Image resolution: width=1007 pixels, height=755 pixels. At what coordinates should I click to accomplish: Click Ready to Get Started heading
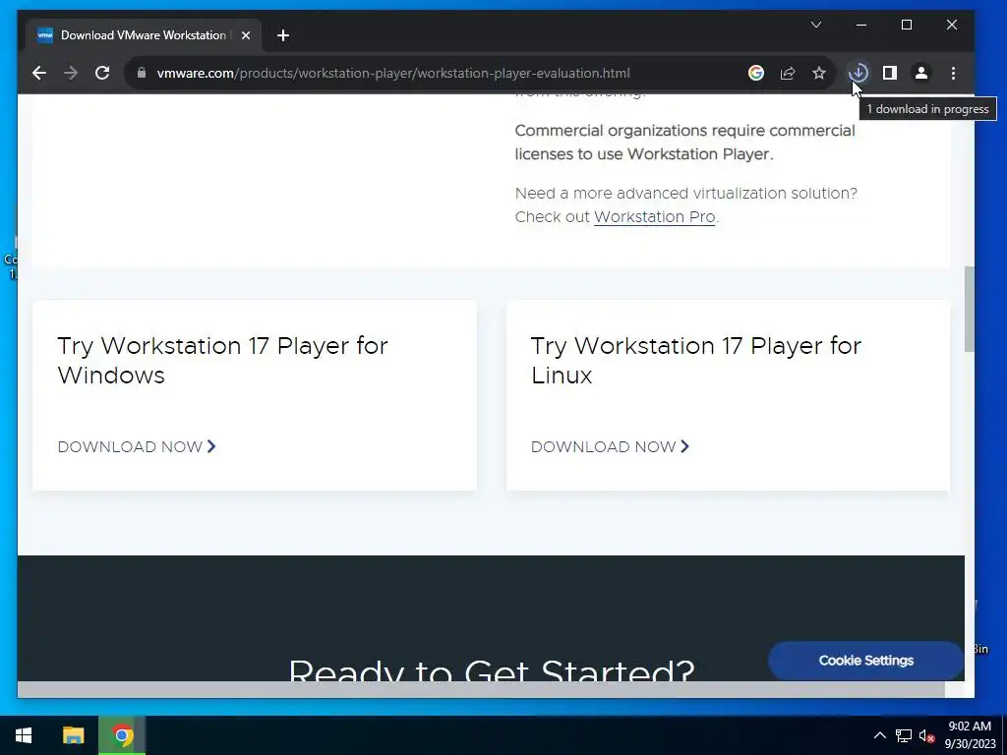492,670
